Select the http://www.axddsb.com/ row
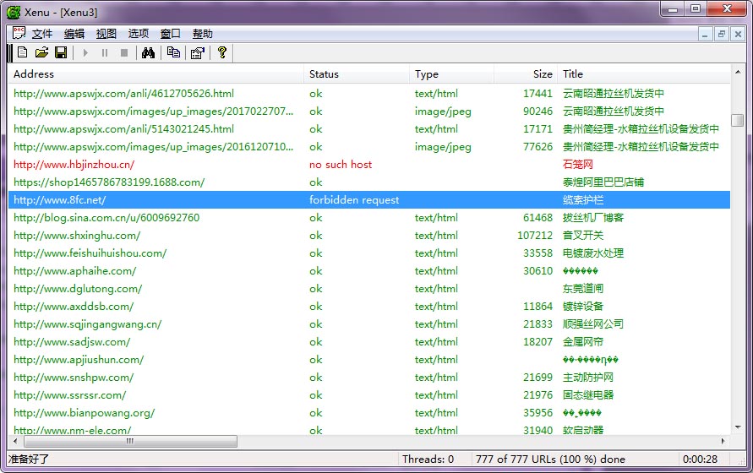Viewport: 753px width, 473px height. tap(369, 307)
